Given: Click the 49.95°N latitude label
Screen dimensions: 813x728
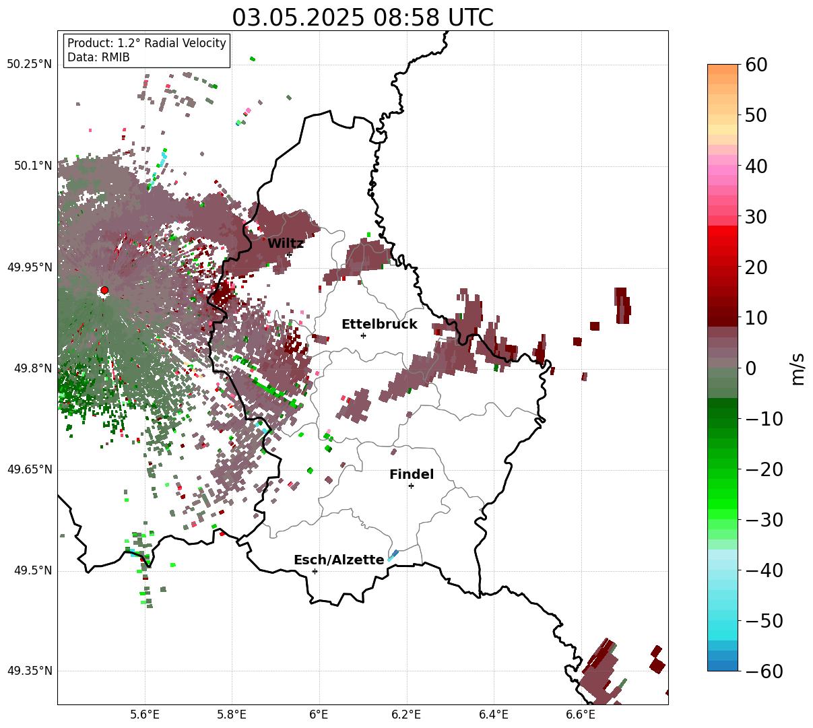Looking at the screenshot, I should [29, 267].
